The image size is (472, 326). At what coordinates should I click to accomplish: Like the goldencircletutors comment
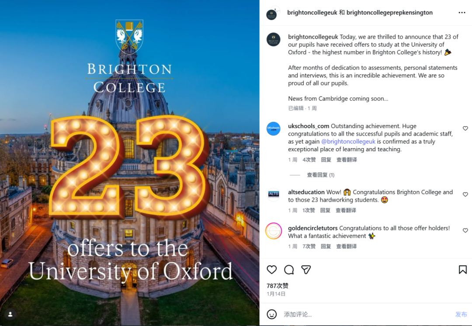[x=465, y=230]
